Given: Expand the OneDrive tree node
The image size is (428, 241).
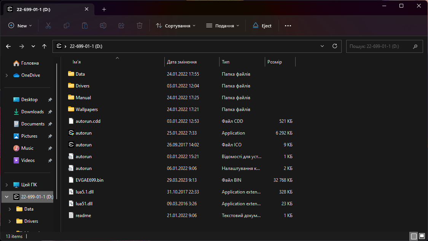Looking at the screenshot, I should click(x=6, y=75).
